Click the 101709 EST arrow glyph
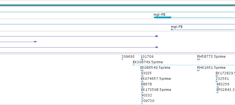The width and height of the screenshot is (235, 105). (142, 59)
